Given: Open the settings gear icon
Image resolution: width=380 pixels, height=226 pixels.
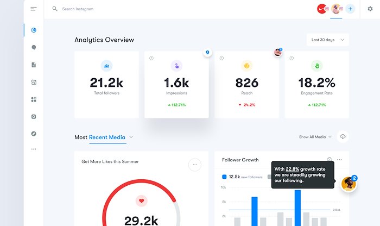Looking at the screenshot, I should click(x=370, y=9).
